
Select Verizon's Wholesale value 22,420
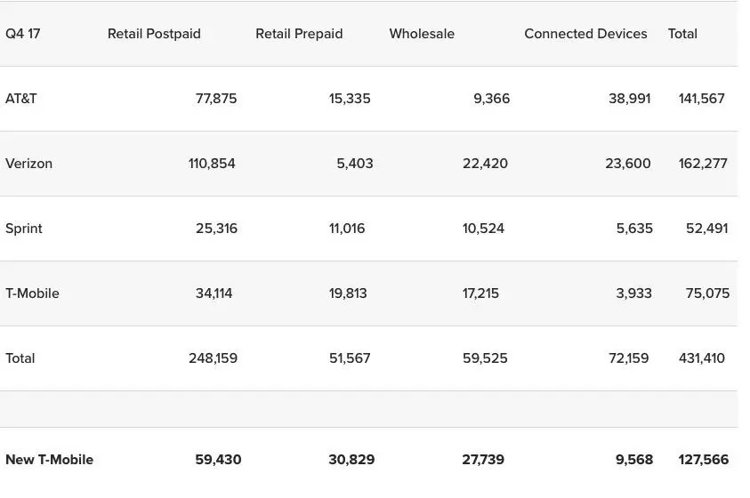(x=485, y=164)
